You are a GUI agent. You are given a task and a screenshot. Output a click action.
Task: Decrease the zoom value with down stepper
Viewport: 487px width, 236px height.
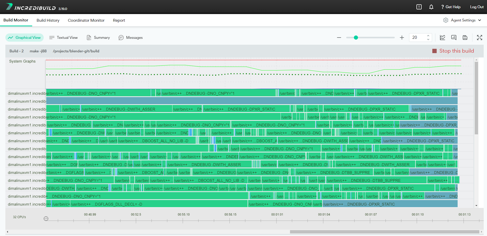(428, 39)
